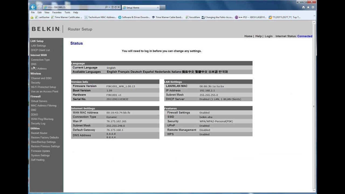The height and width of the screenshot is (194, 345).
Task: Open the browser Home icon
Action: (x=303, y=7)
